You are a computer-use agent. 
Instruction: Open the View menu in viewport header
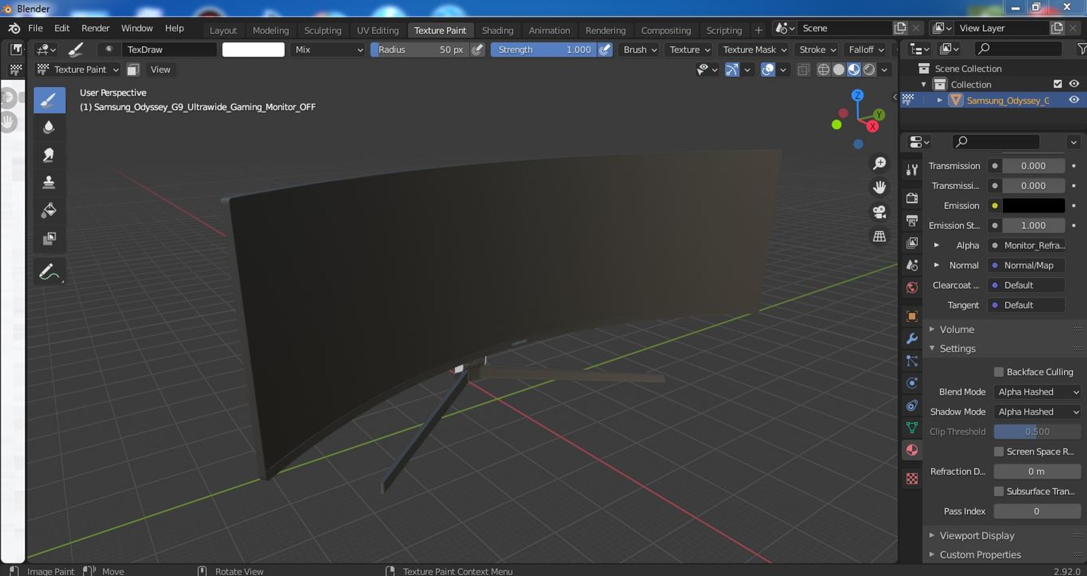[160, 70]
